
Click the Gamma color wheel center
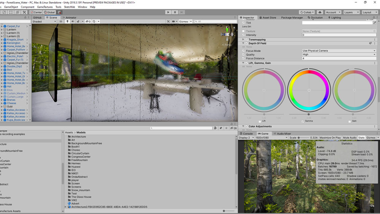coord(309,90)
